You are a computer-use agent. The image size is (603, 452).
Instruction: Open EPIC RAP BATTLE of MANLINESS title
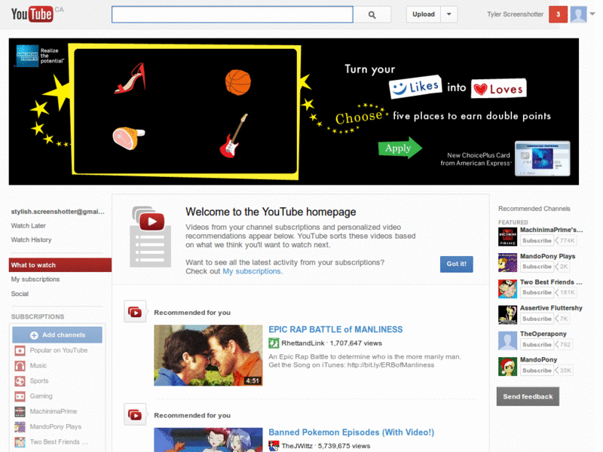pyautogui.click(x=335, y=329)
